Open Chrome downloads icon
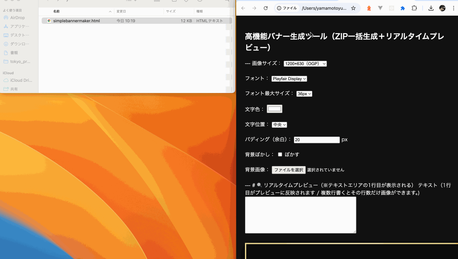The height and width of the screenshot is (259, 458). pyautogui.click(x=431, y=8)
